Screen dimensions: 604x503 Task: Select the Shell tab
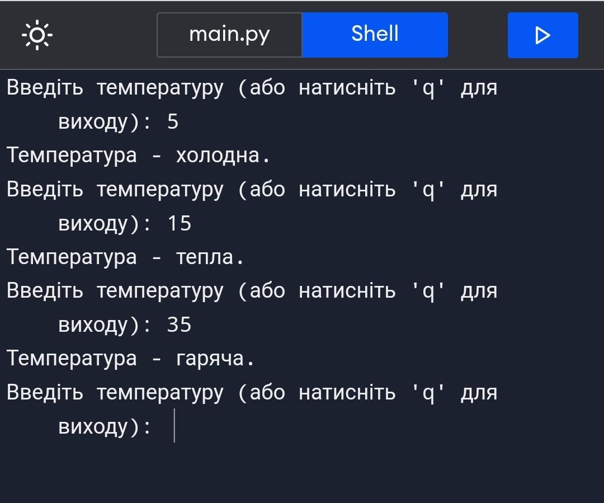[375, 35]
